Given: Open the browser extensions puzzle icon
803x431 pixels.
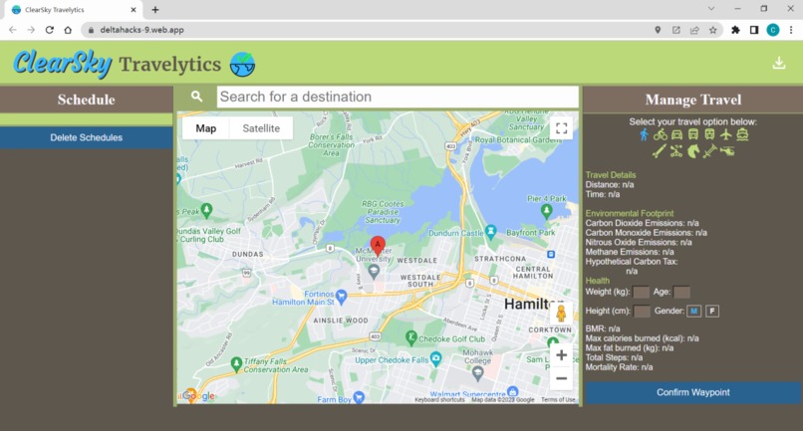Looking at the screenshot, I should pos(735,30).
